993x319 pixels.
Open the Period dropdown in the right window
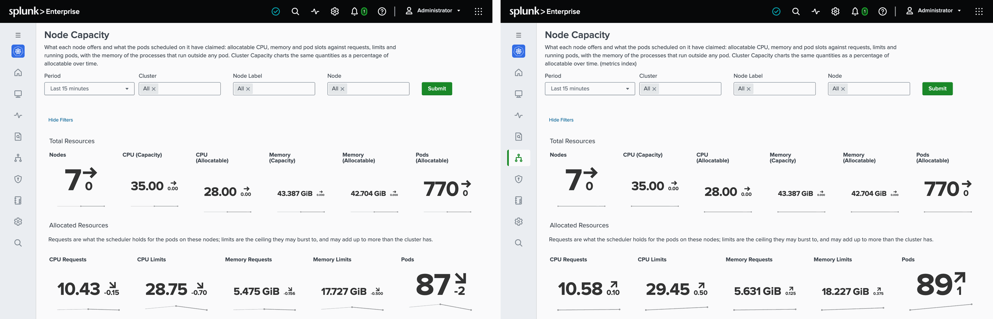click(590, 89)
